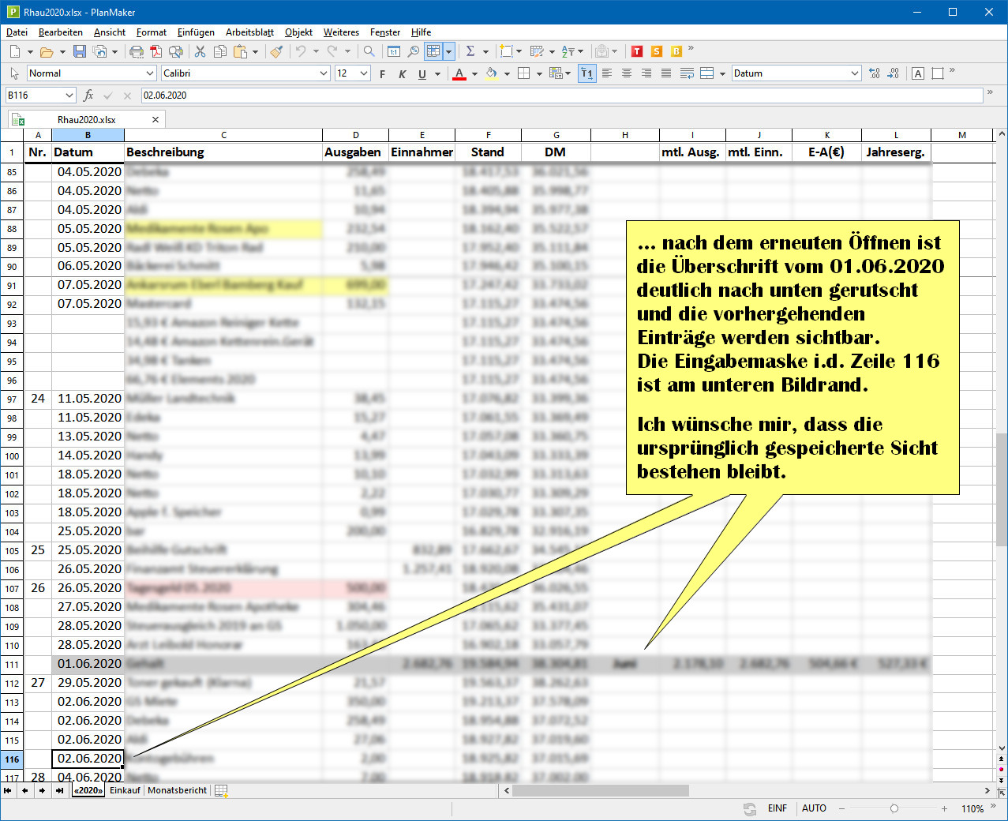Align cell text to the left

[x=607, y=73]
